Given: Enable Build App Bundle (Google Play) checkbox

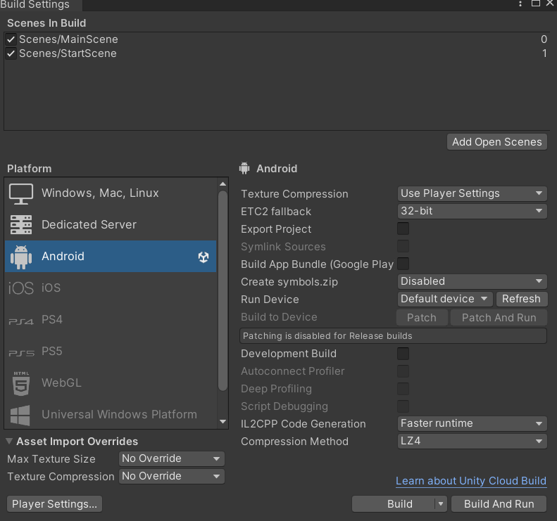Looking at the screenshot, I should pos(403,264).
